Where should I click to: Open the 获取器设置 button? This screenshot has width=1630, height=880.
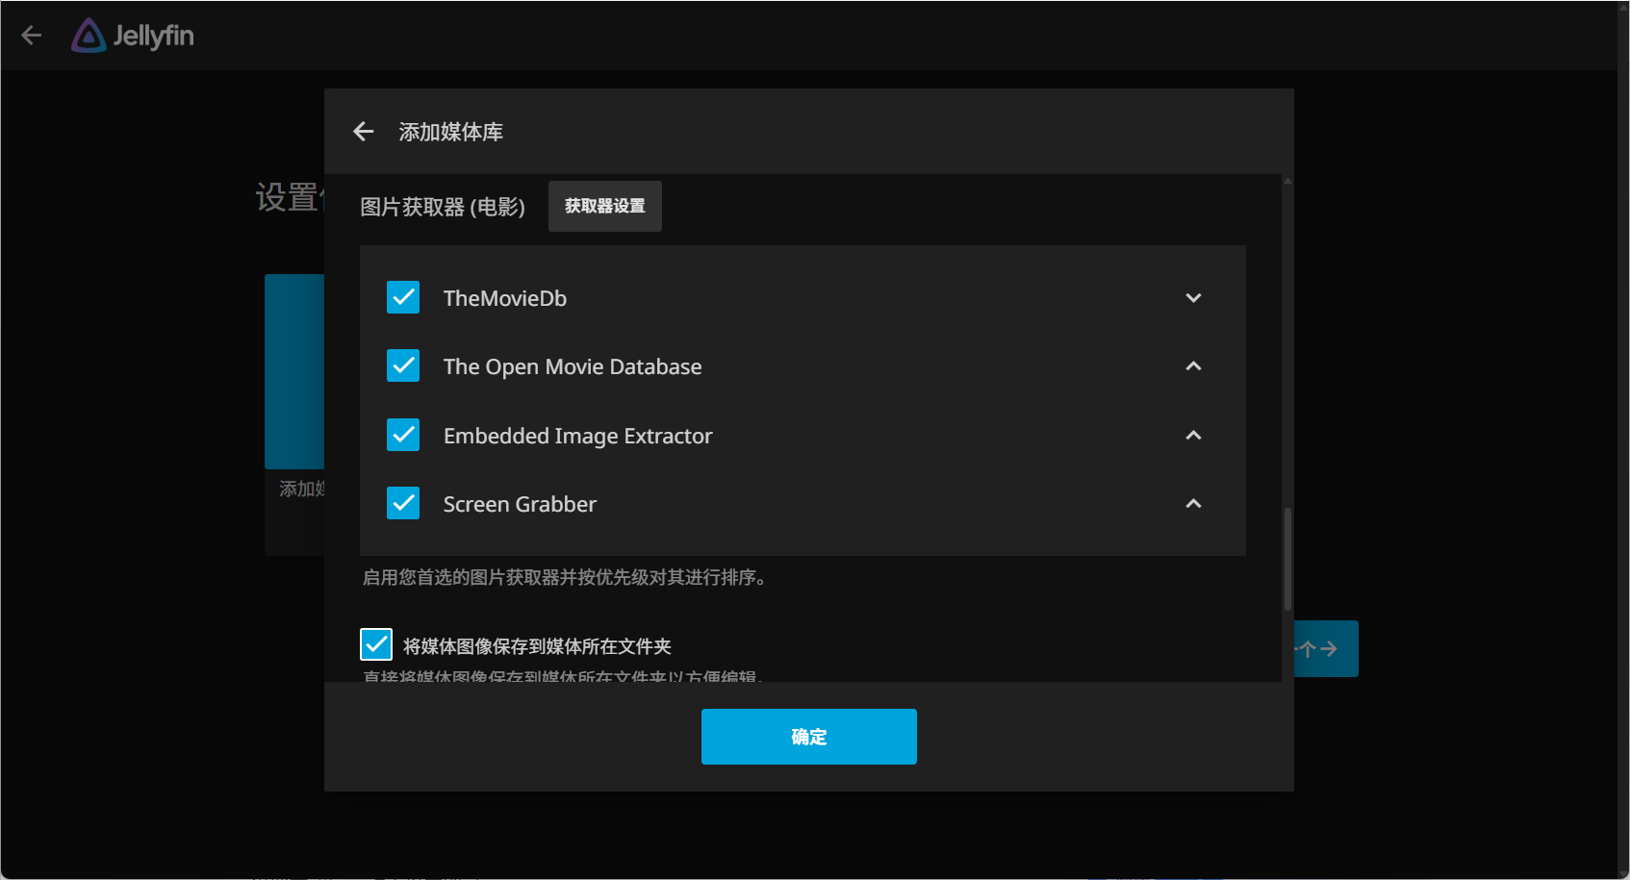pyautogui.click(x=605, y=206)
